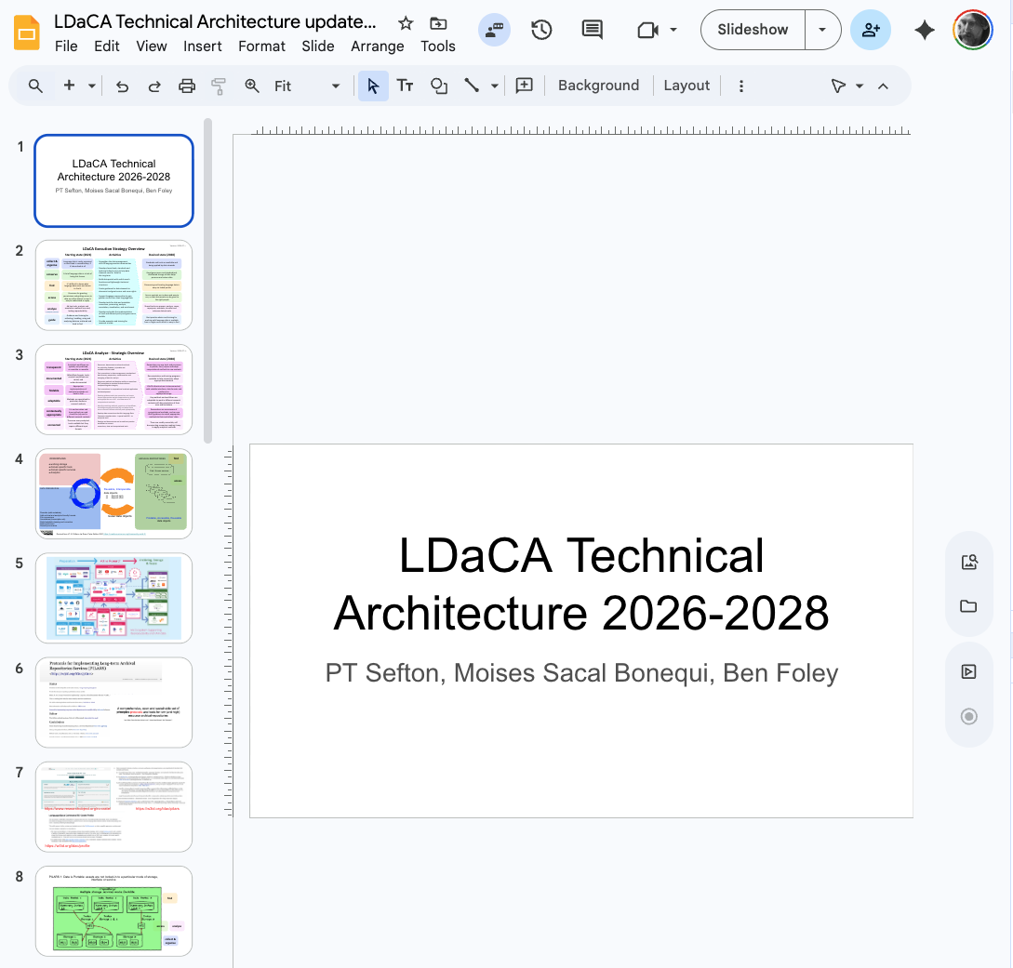Start the Slideshow

point(753,30)
